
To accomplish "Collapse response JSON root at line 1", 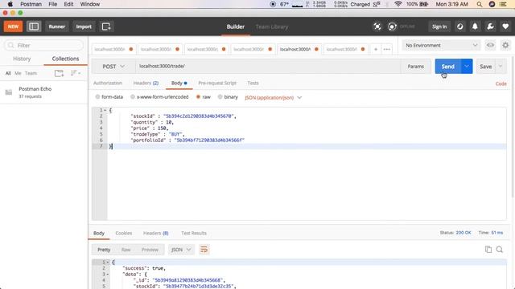I will click(x=108, y=263).
